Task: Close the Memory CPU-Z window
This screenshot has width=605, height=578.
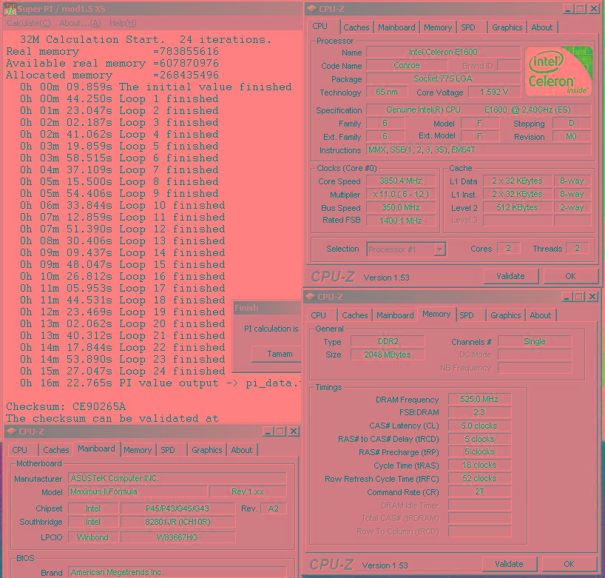Action: [592, 297]
